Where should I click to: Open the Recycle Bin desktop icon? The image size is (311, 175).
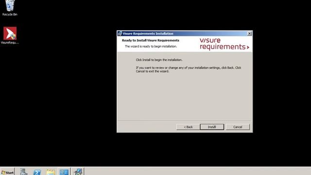coord(10,8)
